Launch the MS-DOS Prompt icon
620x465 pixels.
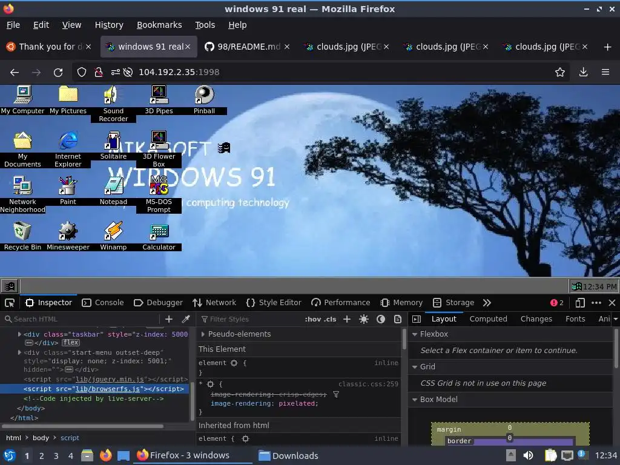(x=159, y=194)
